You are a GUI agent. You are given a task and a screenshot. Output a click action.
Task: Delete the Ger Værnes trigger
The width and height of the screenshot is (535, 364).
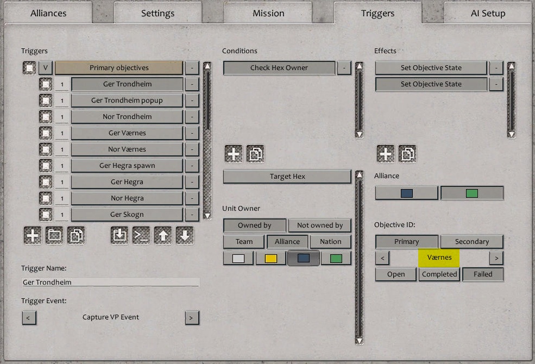[192, 133]
